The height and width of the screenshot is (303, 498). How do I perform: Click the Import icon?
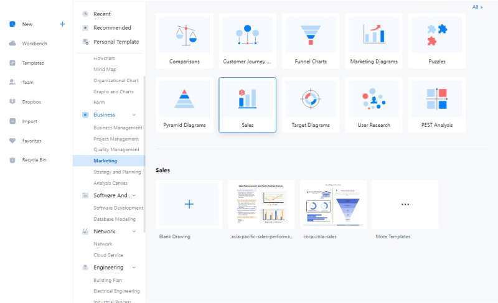[x=12, y=121]
